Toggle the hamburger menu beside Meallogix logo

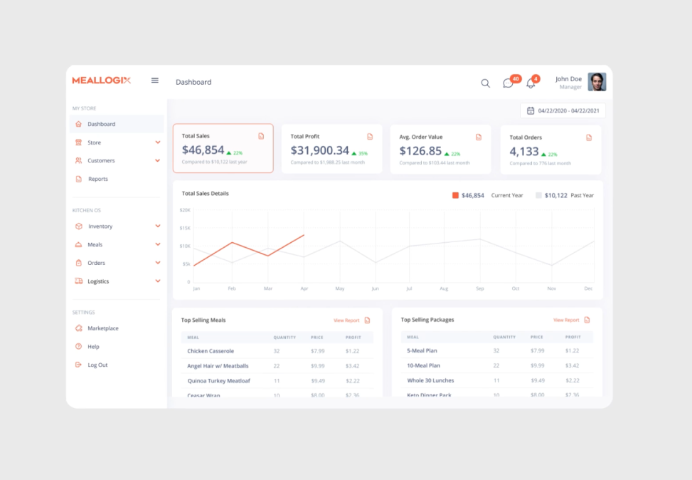tap(155, 80)
